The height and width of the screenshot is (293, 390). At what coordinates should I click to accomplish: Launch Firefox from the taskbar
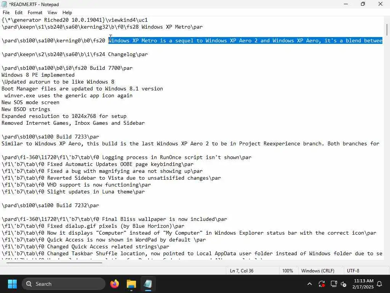click(x=114, y=284)
